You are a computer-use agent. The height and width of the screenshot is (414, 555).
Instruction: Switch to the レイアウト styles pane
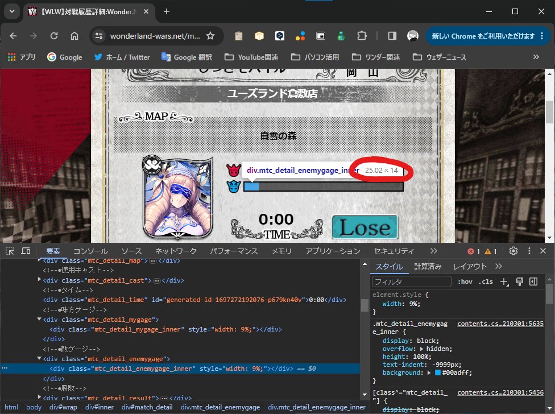click(x=470, y=267)
